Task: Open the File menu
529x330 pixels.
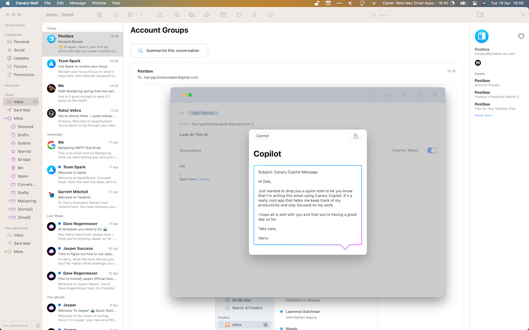Action: click(47, 3)
